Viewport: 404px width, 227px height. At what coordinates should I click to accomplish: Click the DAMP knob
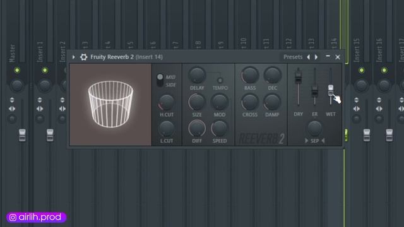coord(272,102)
